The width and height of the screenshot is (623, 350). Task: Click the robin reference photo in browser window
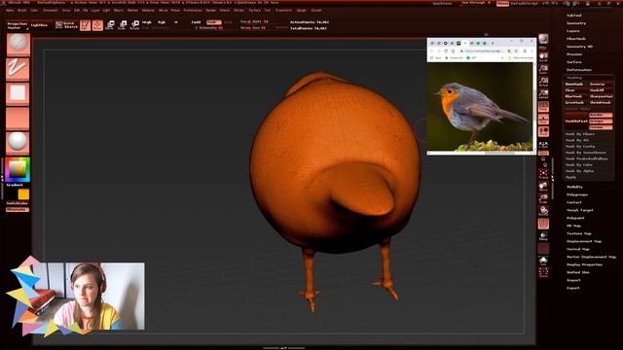click(480, 106)
